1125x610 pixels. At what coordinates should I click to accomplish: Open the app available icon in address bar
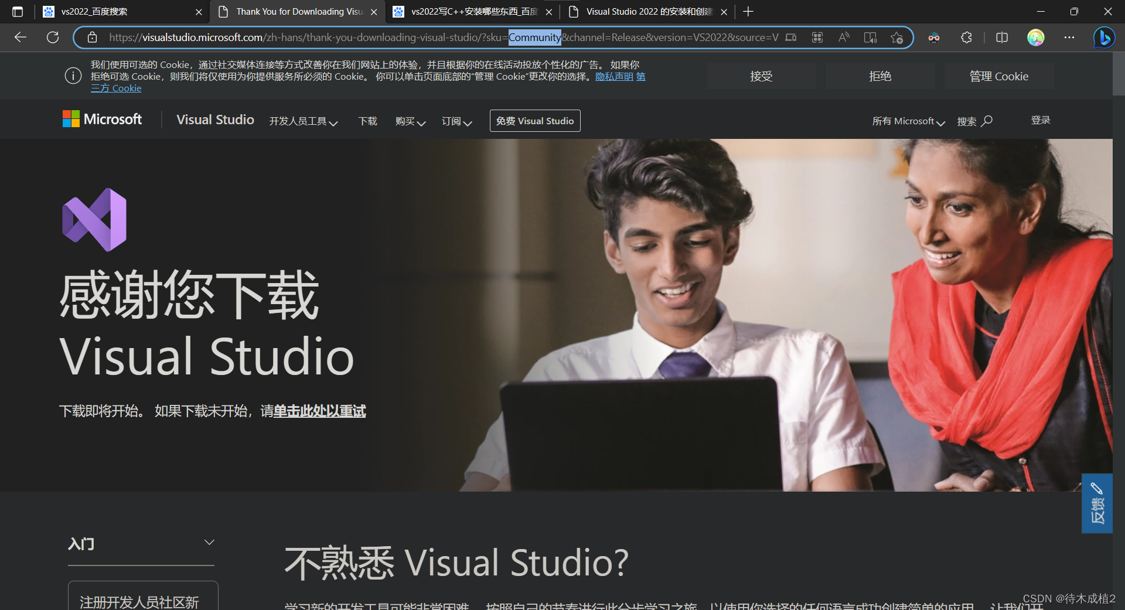(790, 38)
